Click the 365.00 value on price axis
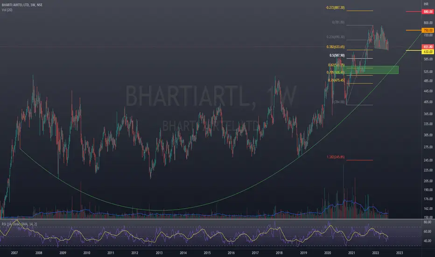435x257 pixels. (x=428, y=114)
